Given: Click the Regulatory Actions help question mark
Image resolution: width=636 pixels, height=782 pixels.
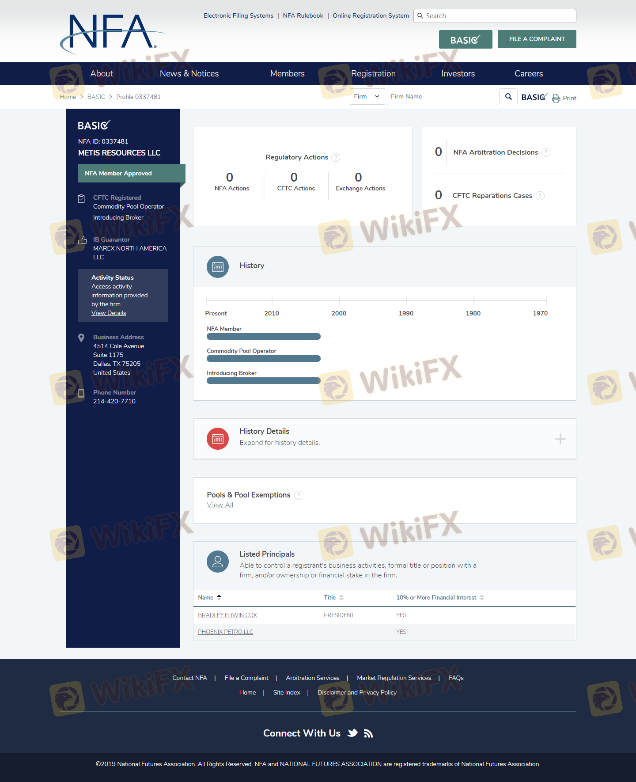Looking at the screenshot, I should 336,157.
